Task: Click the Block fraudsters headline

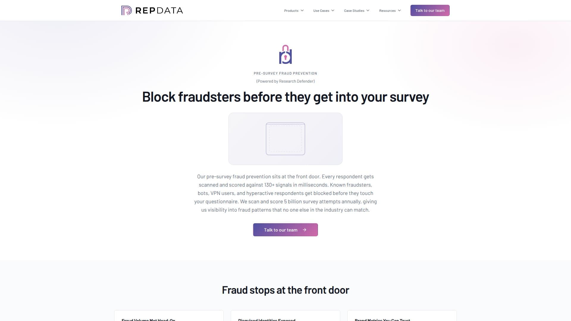Action: [285, 97]
